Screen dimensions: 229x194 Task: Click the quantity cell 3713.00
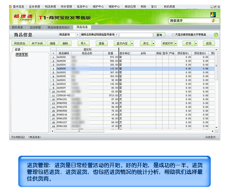click(111, 95)
